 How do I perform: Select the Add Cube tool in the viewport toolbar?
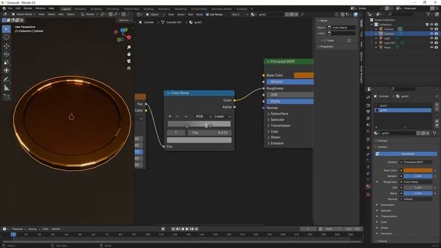click(6, 97)
